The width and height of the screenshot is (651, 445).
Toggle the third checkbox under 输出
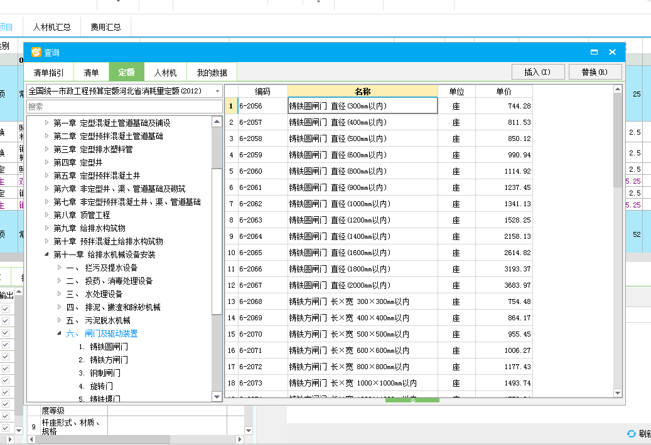point(6,333)
